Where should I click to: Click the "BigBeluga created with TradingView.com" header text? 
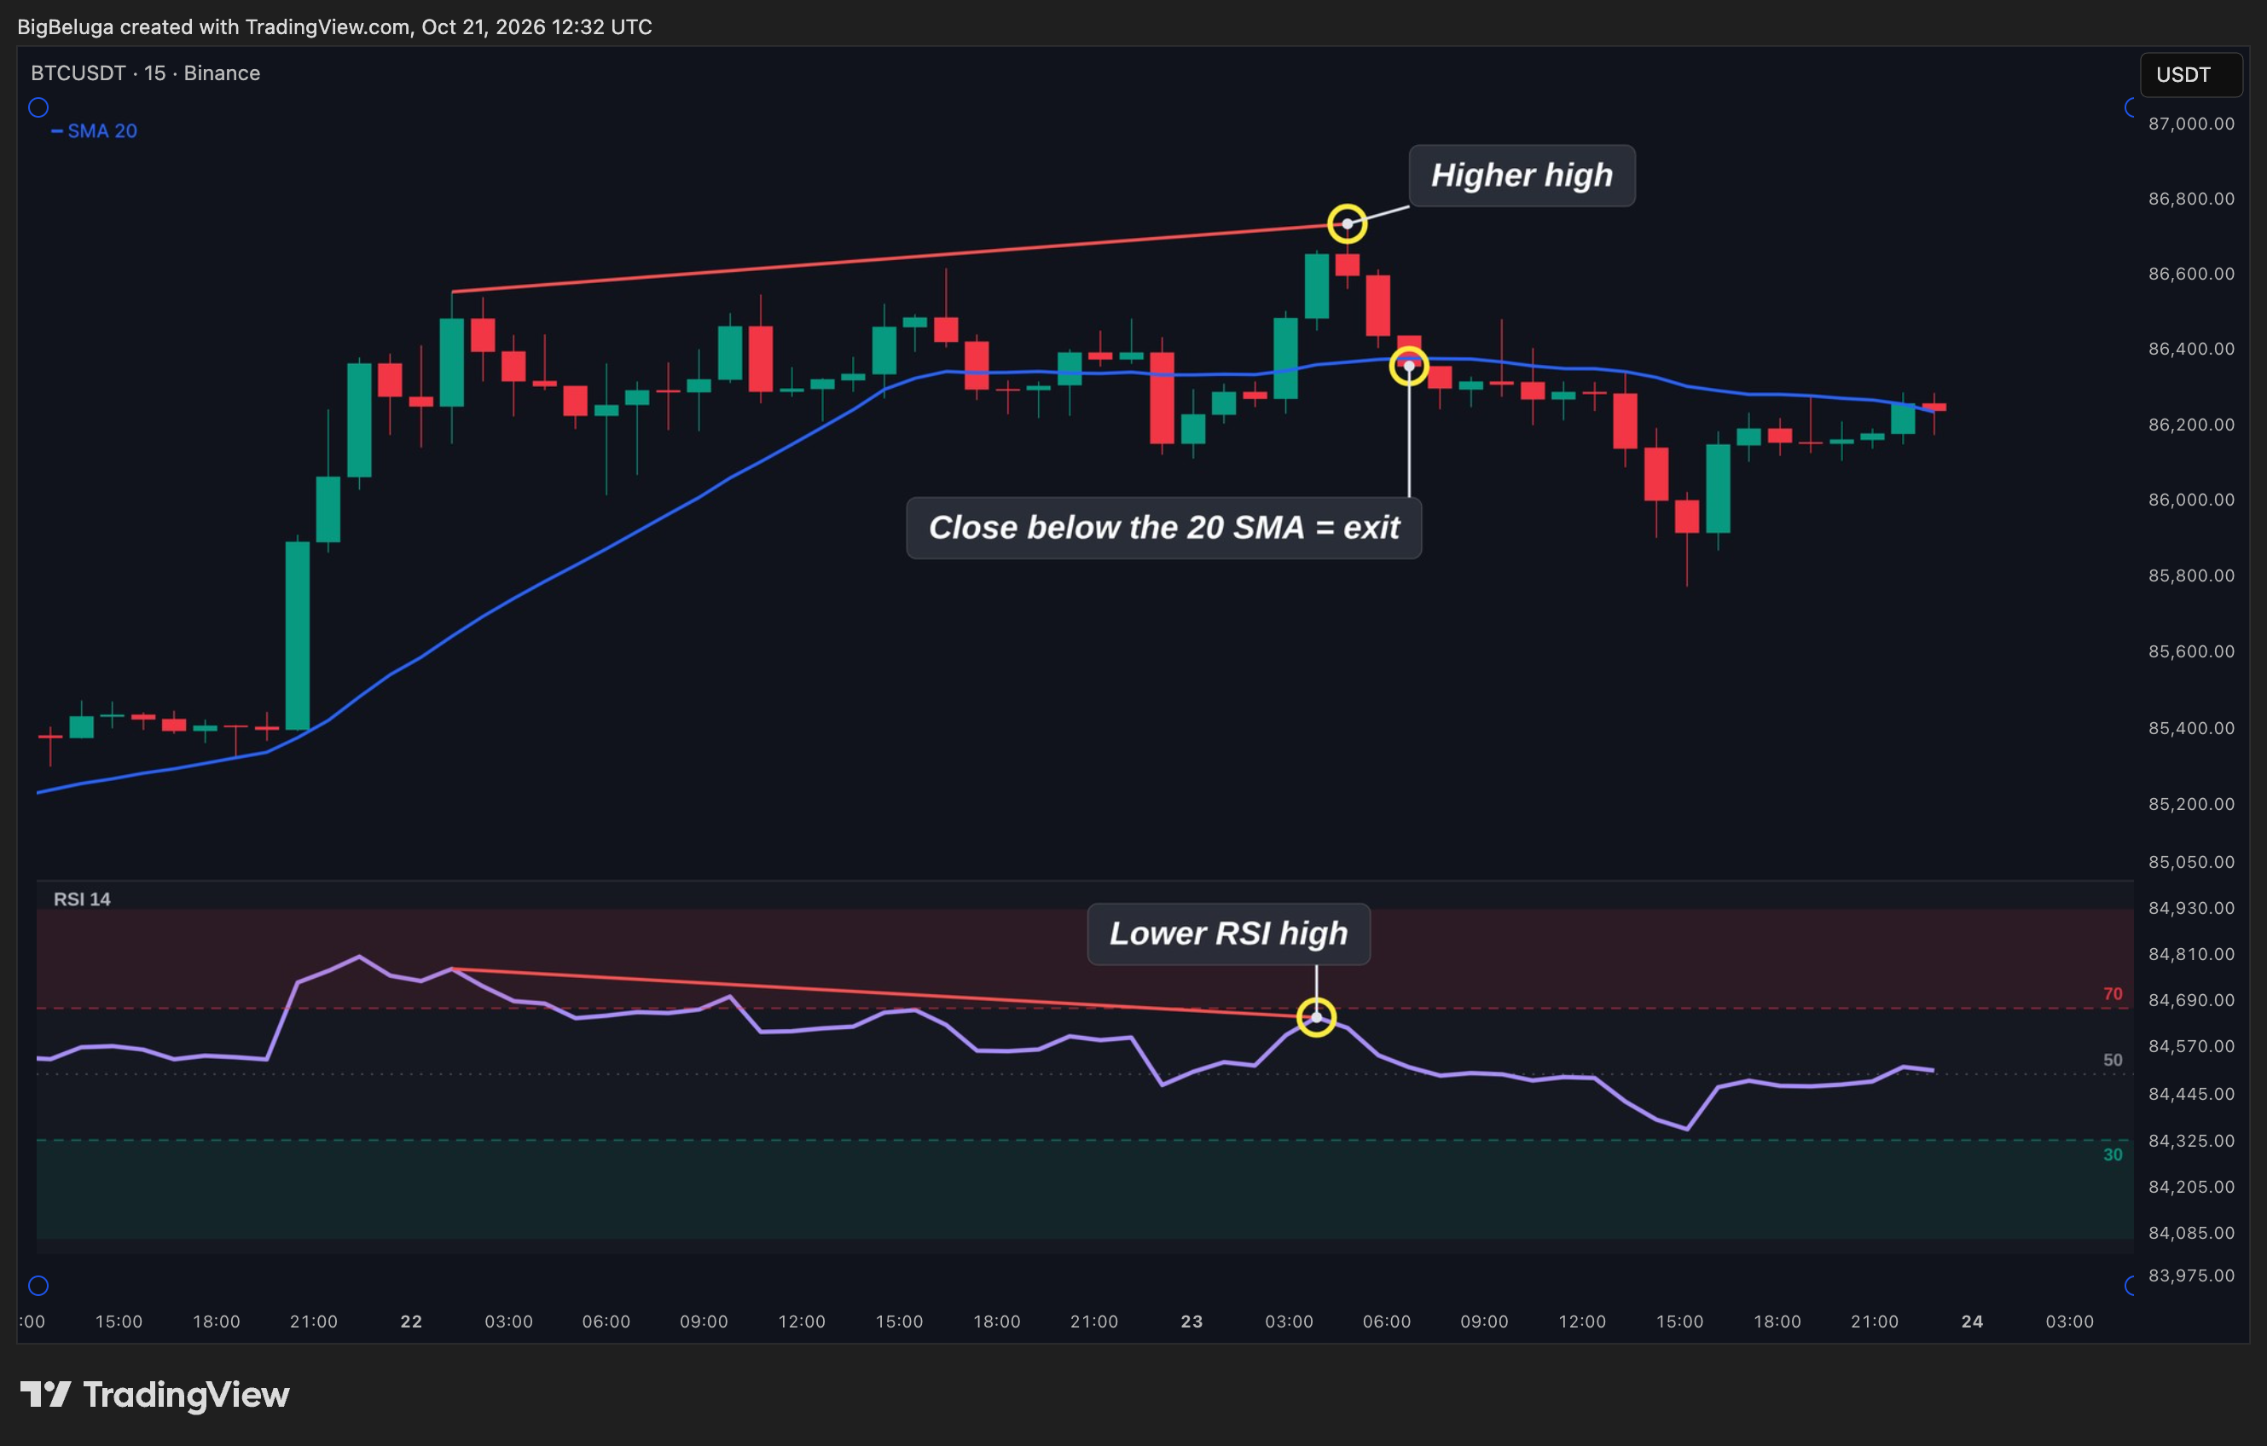tap(215, 26)
